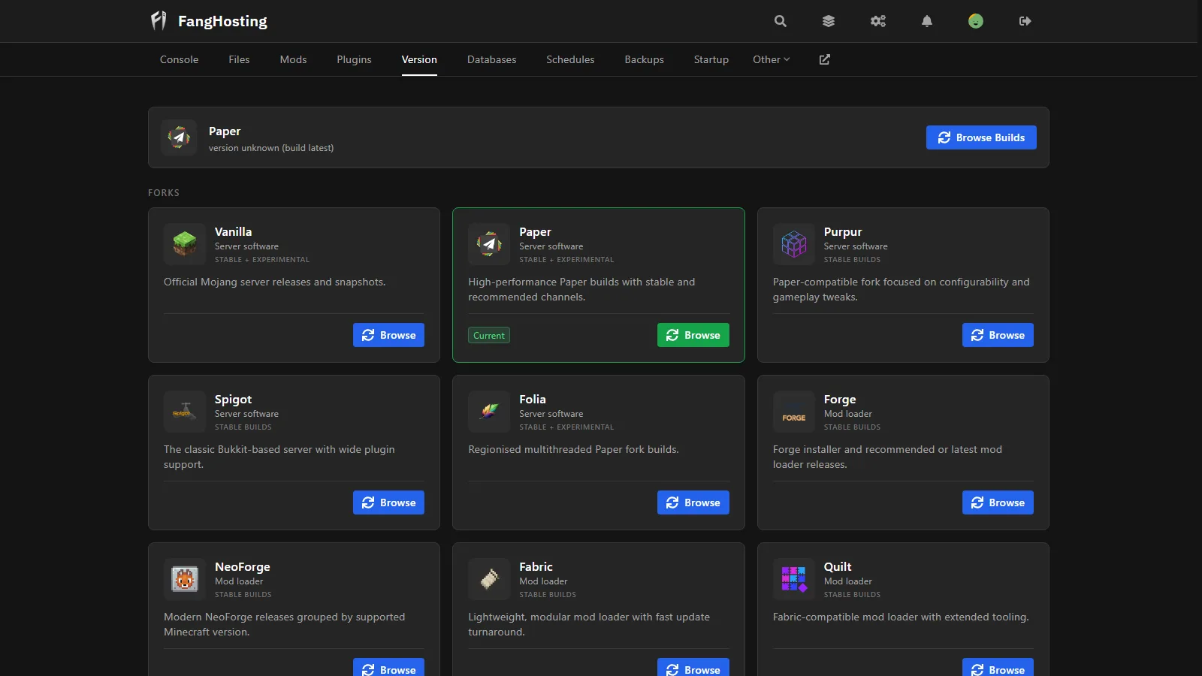1202x676 pixels.
Task: Click 'Mod loader' label on Forge card
Action: coord(847,414)
